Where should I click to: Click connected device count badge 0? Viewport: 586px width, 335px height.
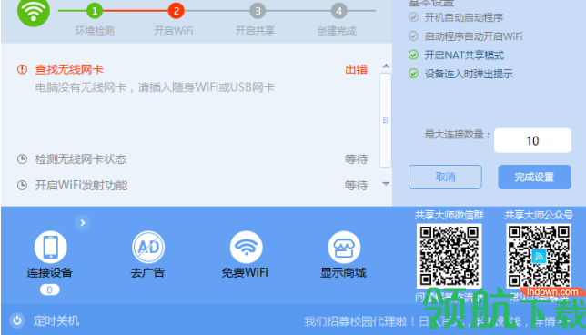pyautogui.click(x=50, y=290)
